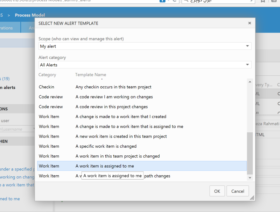
Task: Select 'A change is made to a work item that I created'
Action: [x=121, y=117]
